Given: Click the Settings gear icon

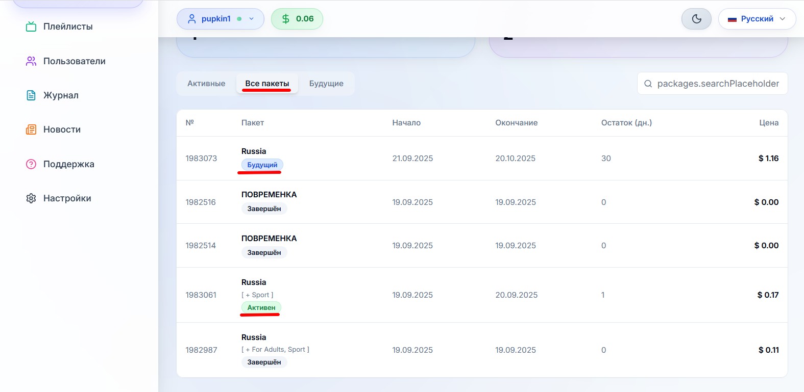Looking at the screenshot, I should point(31,198).
